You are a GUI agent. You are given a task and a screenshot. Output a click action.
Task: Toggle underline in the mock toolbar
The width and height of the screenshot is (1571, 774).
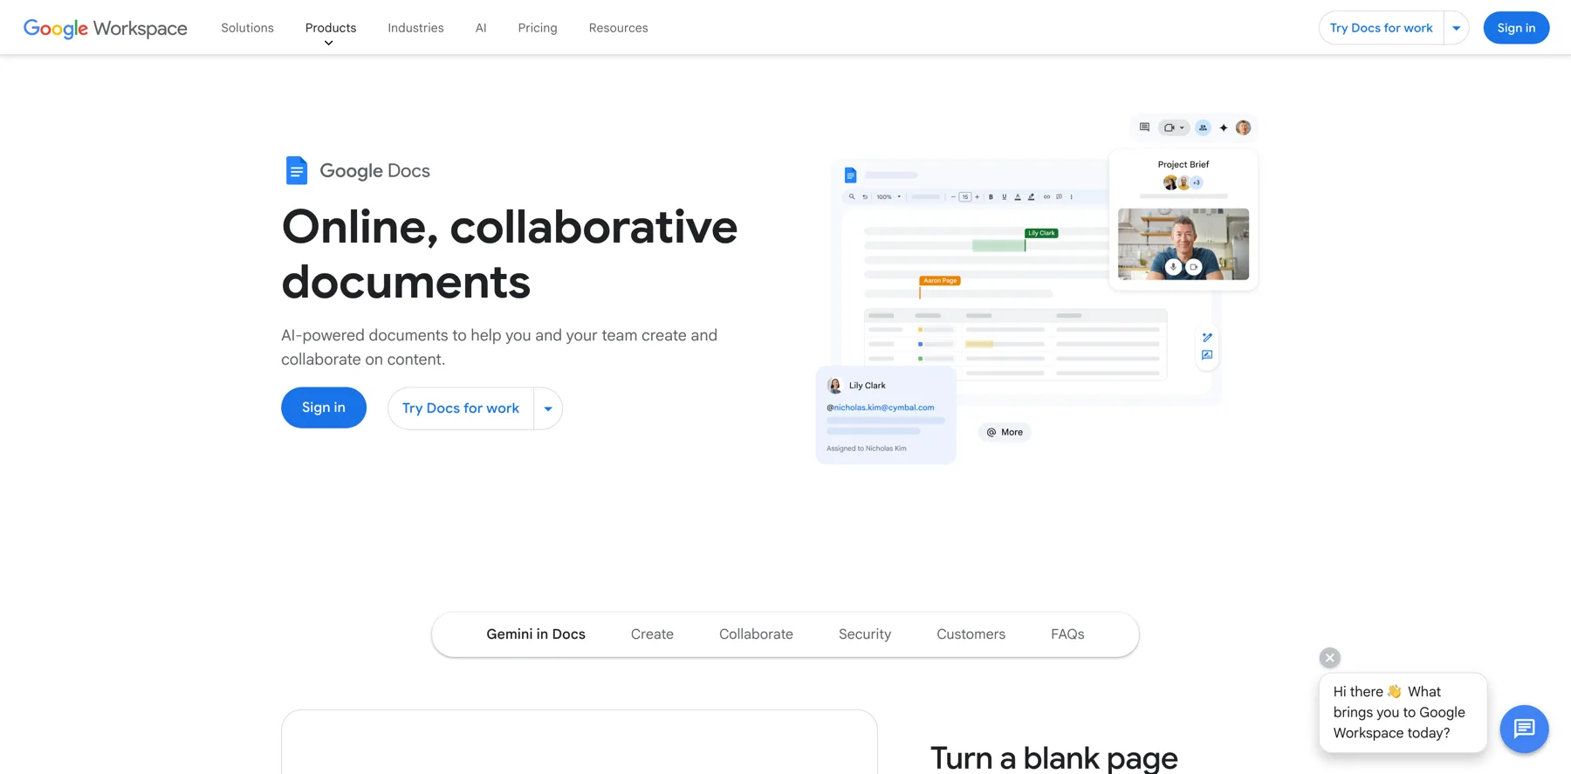tap(1004, 197)
